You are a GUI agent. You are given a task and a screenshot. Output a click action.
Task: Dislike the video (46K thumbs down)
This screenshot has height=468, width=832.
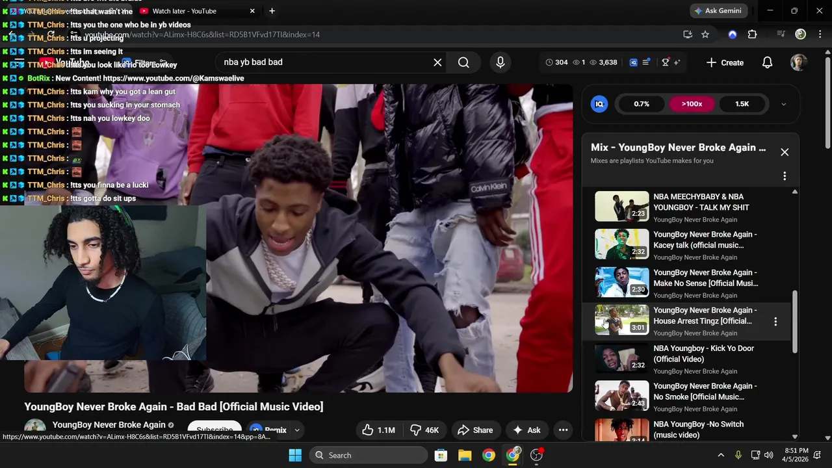(x=424, y=430)
